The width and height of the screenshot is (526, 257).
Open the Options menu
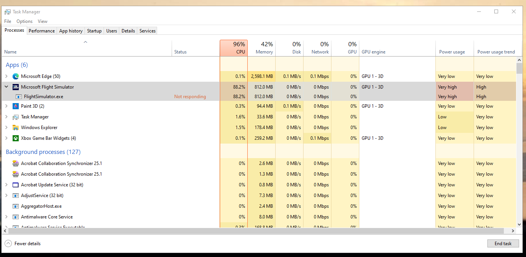point(24,21)
